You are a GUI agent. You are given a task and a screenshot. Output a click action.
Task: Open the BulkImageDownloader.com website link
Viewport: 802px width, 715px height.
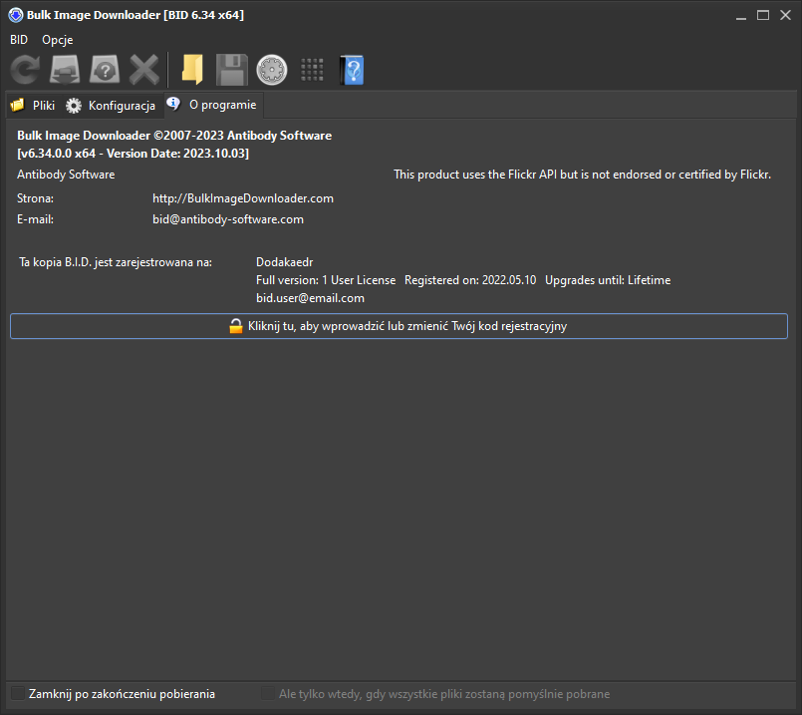point(243,198)
